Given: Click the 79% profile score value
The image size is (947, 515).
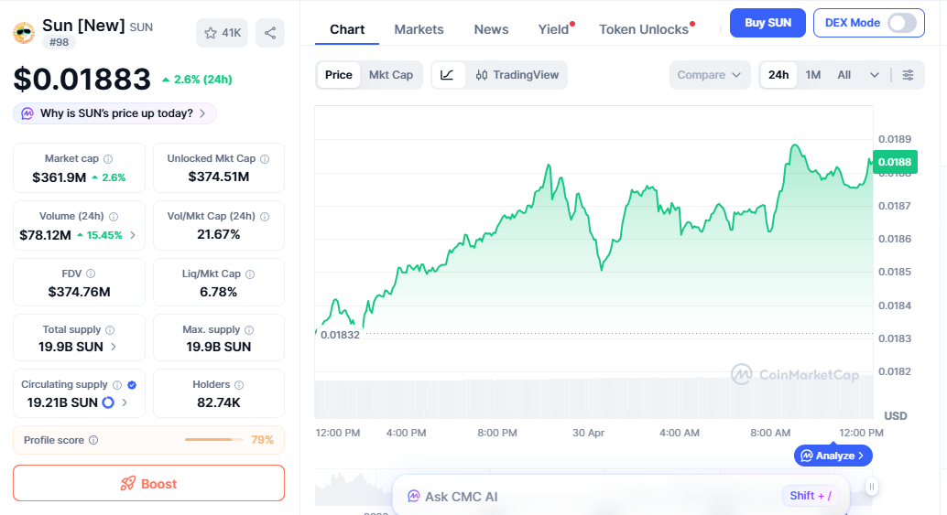Looking at the screenshot, I should [262, 440].
